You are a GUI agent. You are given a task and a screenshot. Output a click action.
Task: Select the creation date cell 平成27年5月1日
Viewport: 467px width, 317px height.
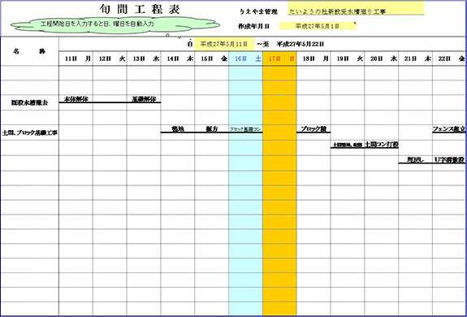tap(318, 26)
